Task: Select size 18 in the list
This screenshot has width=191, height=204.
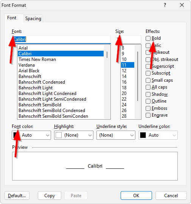Action: 128,88
